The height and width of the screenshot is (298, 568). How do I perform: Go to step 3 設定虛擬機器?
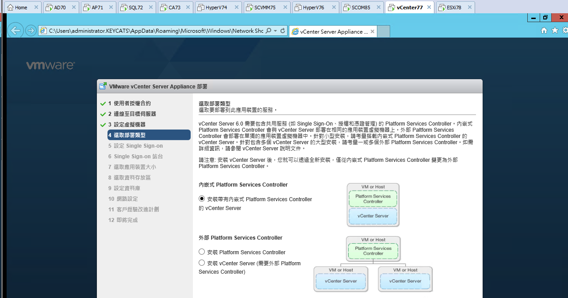pyautogui.click(x=127, y=125)
